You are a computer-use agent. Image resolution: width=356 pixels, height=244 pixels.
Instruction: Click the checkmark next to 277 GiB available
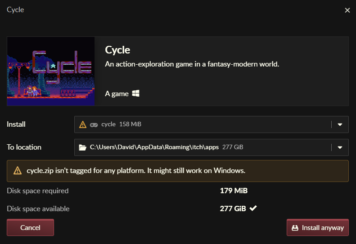click(x=253, y=208)
